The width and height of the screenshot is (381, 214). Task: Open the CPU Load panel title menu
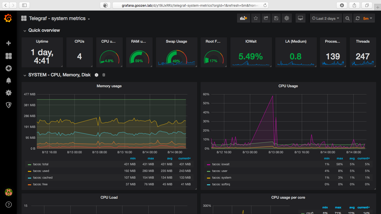[109, 198]
